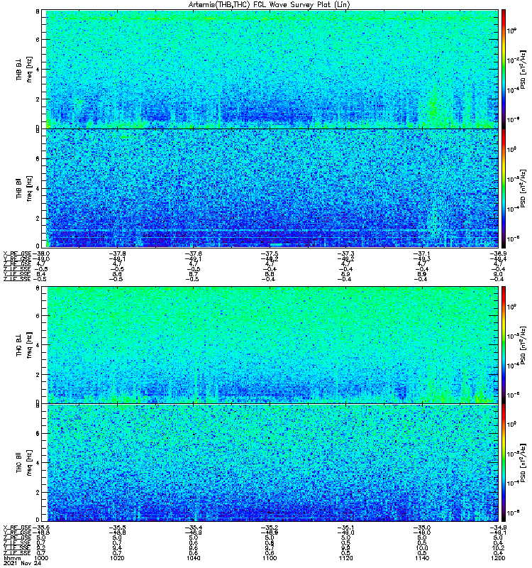Click the '9.4' Y_LE_SSE value under THC
The width and height of the screenshot is (532, 568).
(117, 547)
